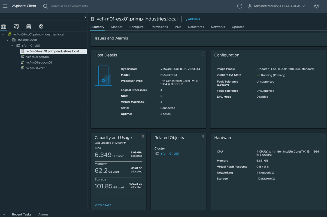Click the search magnifier icon

tap(46, 6)
